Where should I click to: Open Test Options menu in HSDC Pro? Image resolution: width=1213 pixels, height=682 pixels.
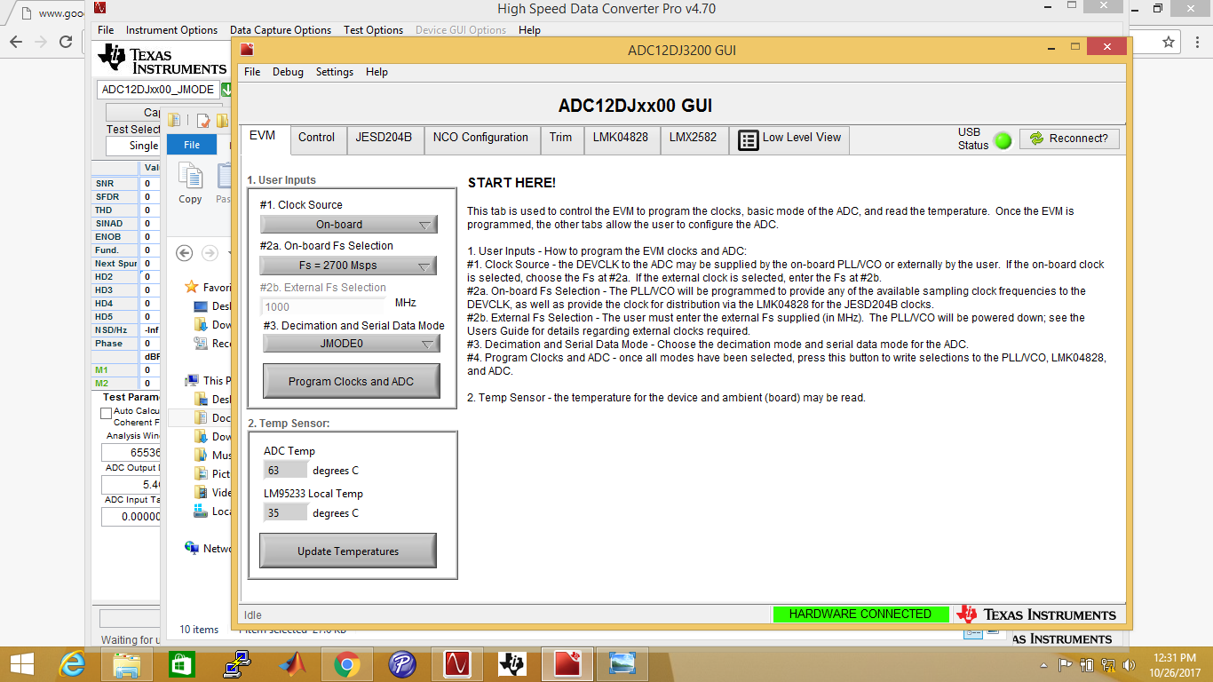coord(373,30)
